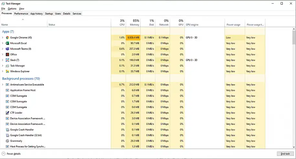This screenshot has height=159, width=296.
Task: Click the Grammarly icon
Action: pos(7,141)
